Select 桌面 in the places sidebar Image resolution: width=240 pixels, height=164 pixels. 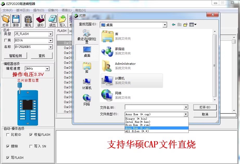point(87,52)
